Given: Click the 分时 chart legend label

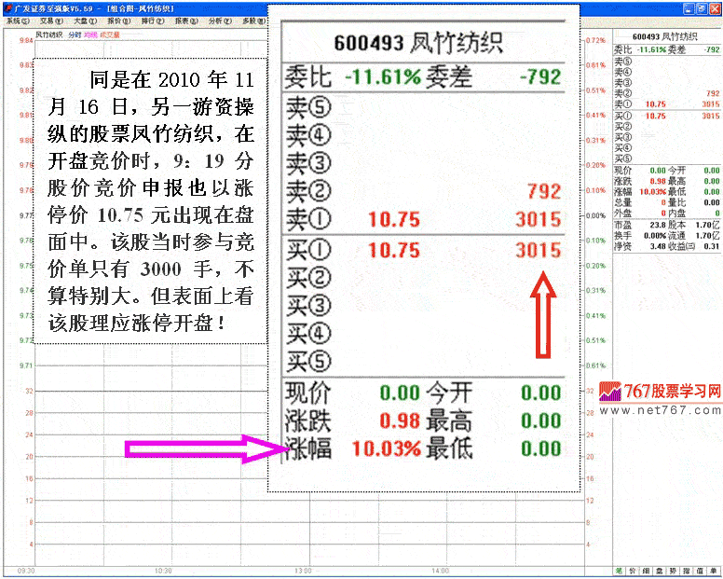Looking at the screenshot, I should [x=75, y=34].
